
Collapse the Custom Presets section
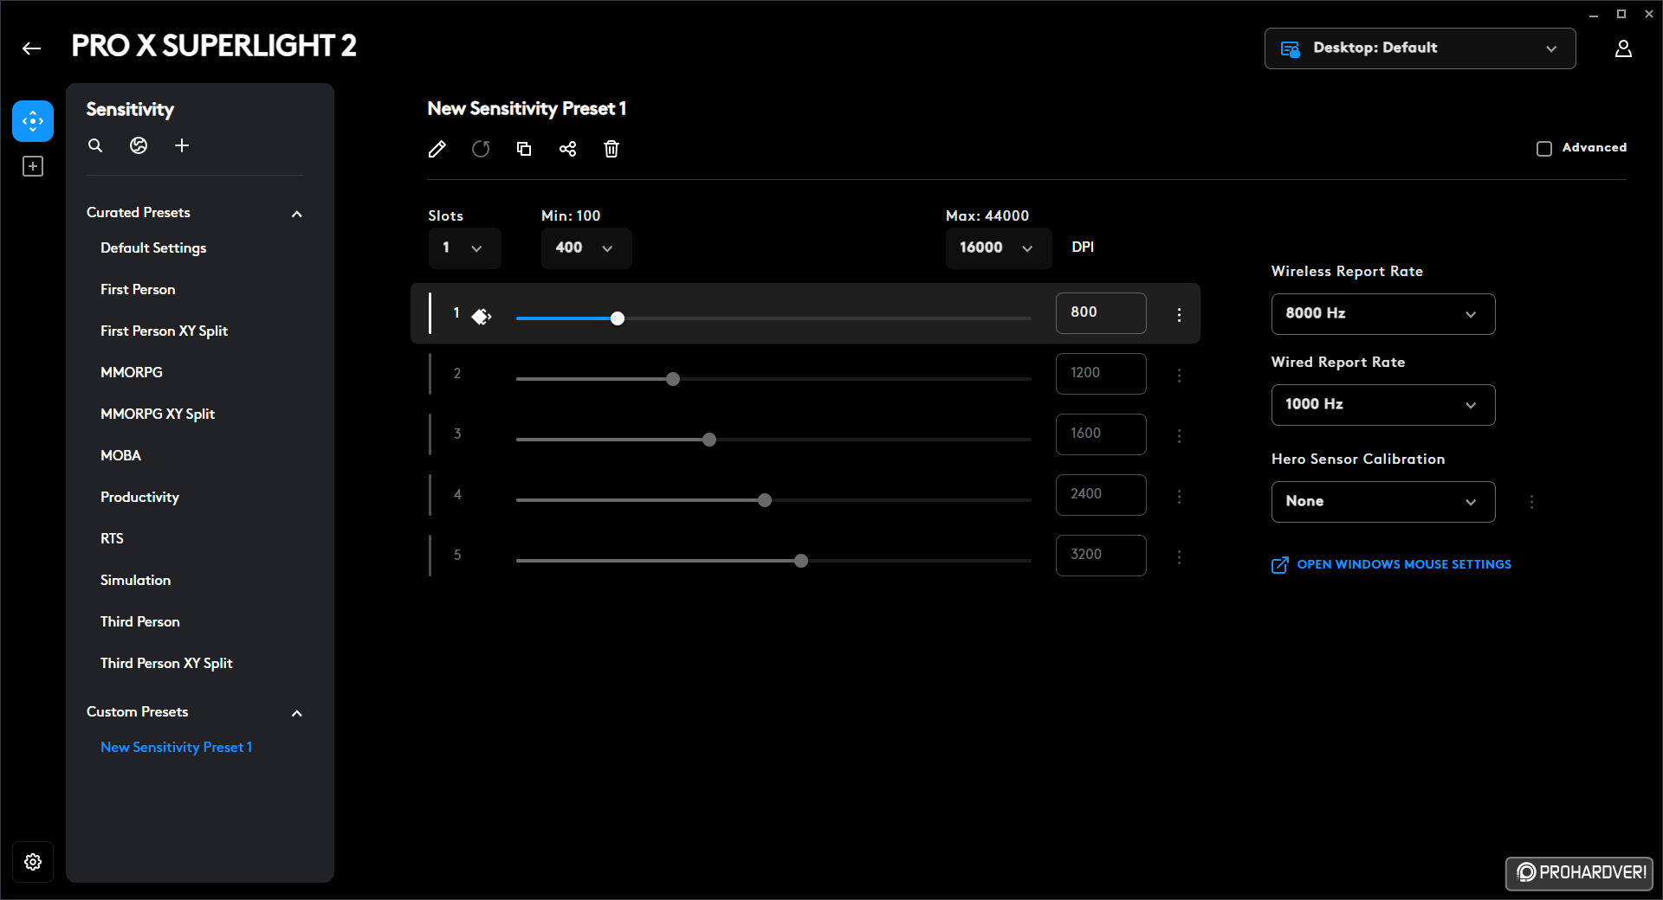[x=297, y=713]
